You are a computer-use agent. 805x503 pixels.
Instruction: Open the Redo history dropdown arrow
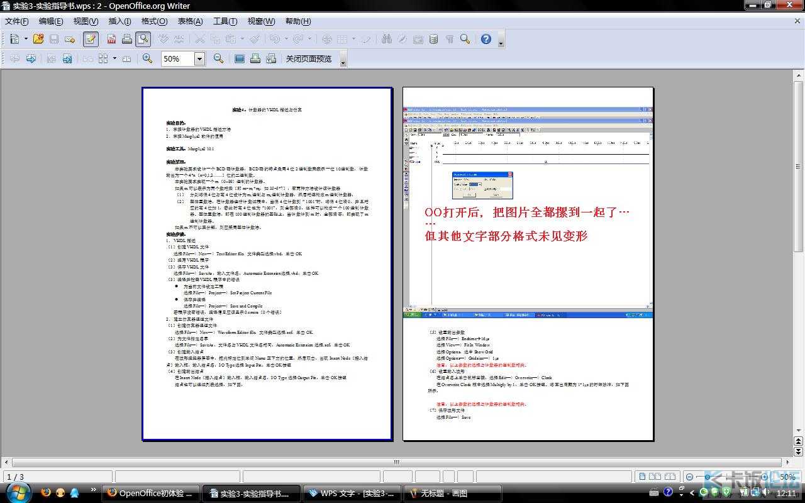(x=309, y=39)
